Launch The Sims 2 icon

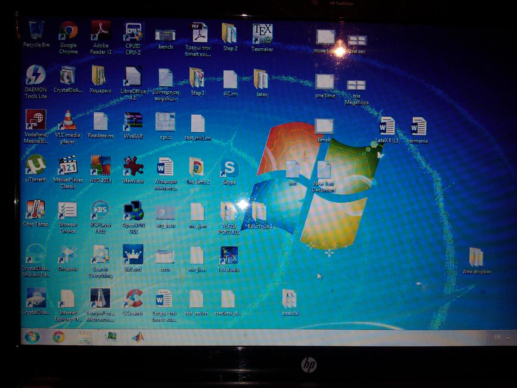[x=196, y=167]
